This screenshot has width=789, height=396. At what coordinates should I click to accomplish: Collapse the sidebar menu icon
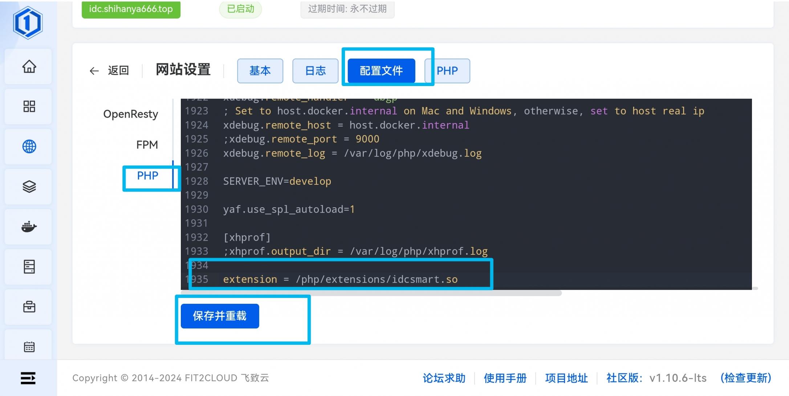click(28, 378)
